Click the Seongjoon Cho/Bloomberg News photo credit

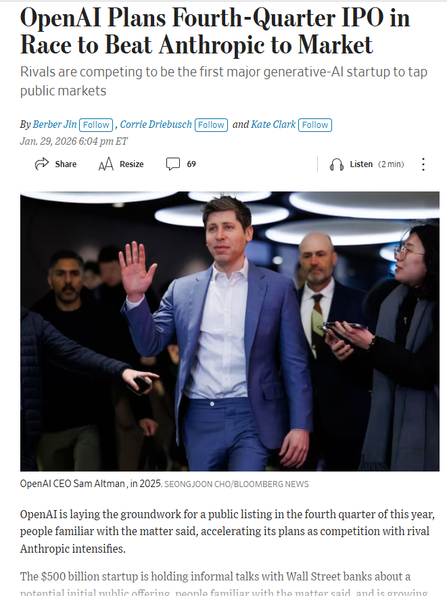click(237, 484)
